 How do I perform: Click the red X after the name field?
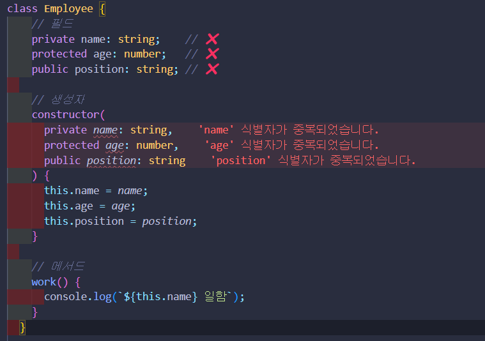213,39
